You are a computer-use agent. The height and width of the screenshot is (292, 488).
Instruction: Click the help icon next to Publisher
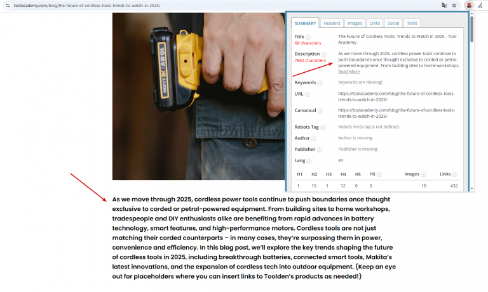pyautogui.click(x=320, y=149)
